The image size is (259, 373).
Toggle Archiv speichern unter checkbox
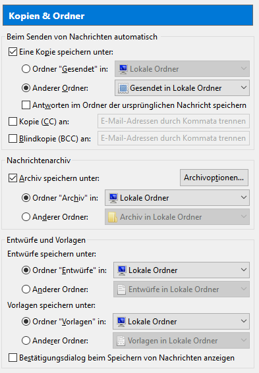tap(13, 178)
